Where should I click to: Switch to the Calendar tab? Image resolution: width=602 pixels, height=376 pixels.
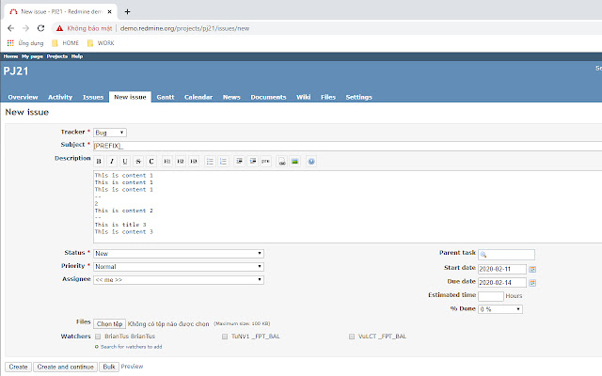(x=198, y=97)
